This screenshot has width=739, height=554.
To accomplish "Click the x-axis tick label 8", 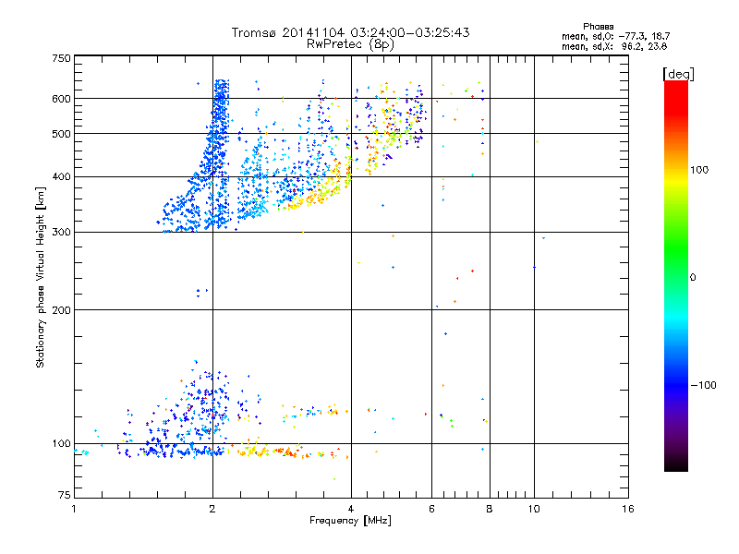I will pos(490,509).
